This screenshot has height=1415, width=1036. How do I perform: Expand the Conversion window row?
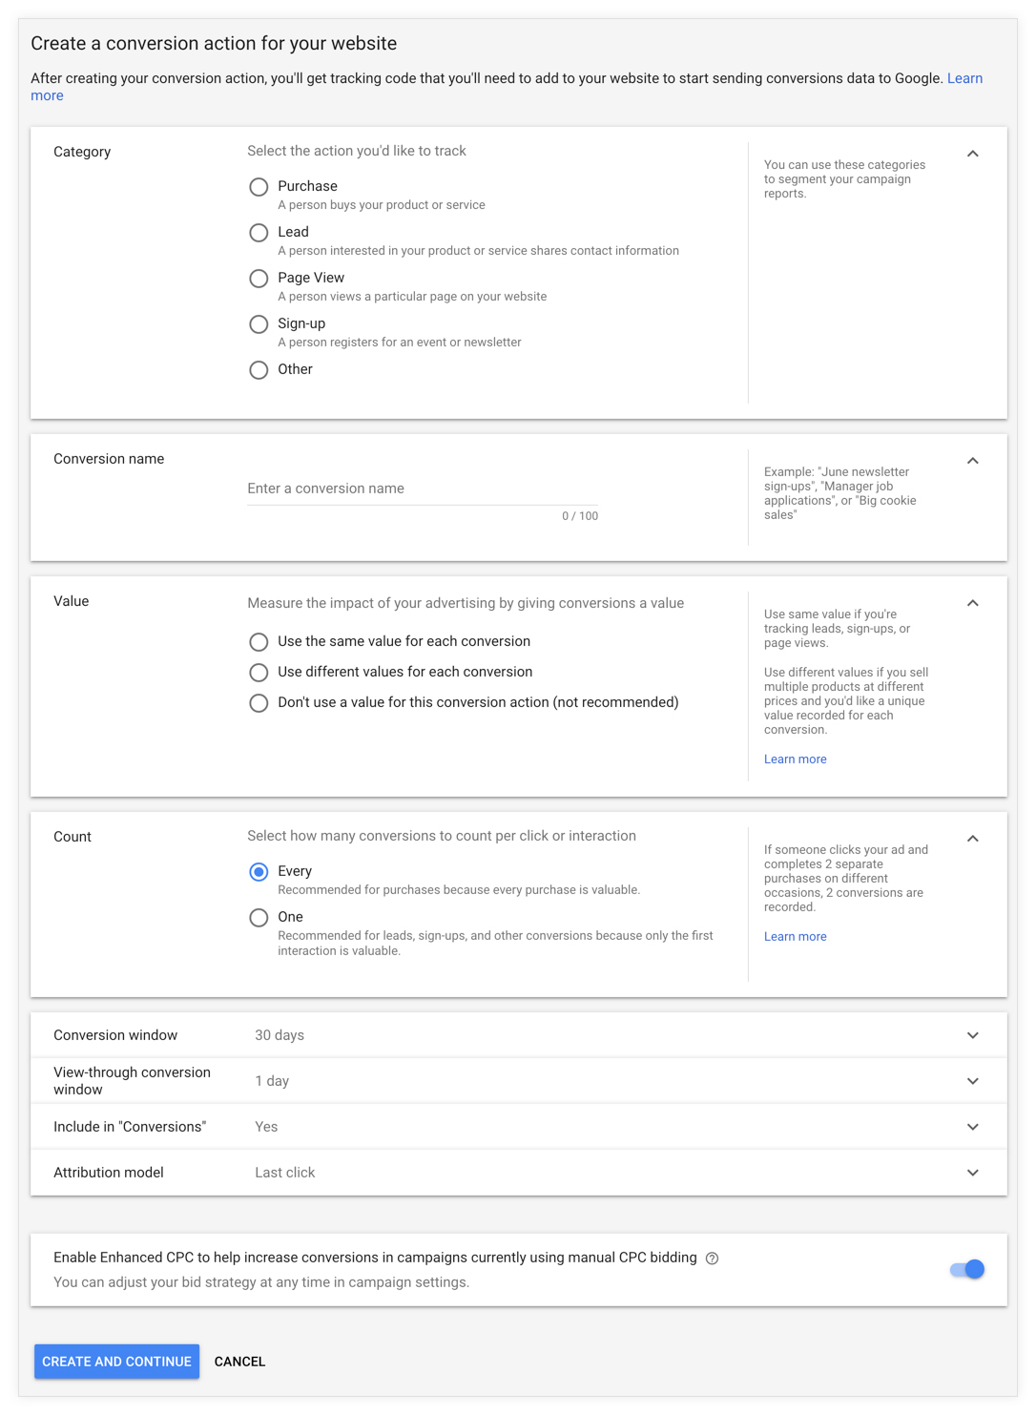pos(518,1035)
